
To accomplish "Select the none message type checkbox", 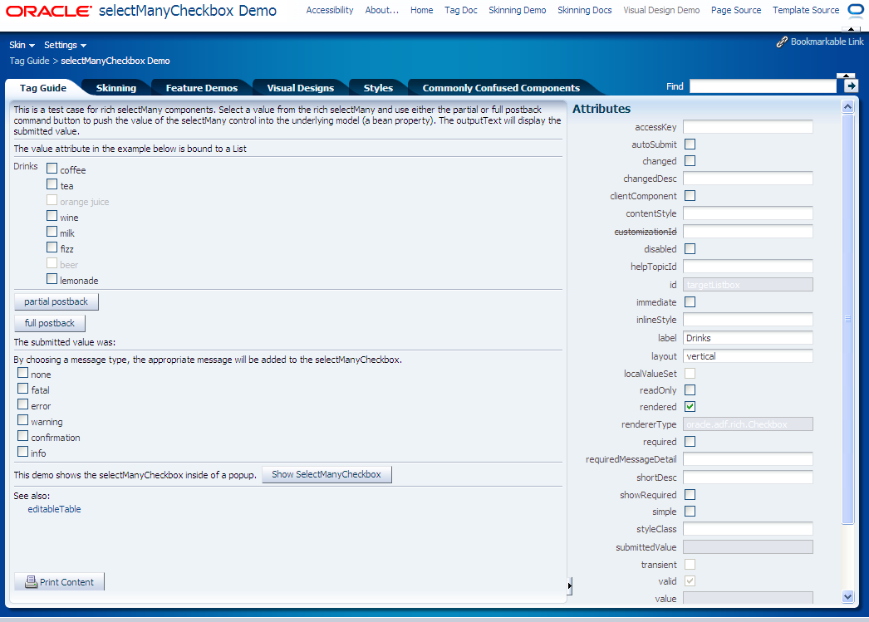I will click(x=22, y=373).
